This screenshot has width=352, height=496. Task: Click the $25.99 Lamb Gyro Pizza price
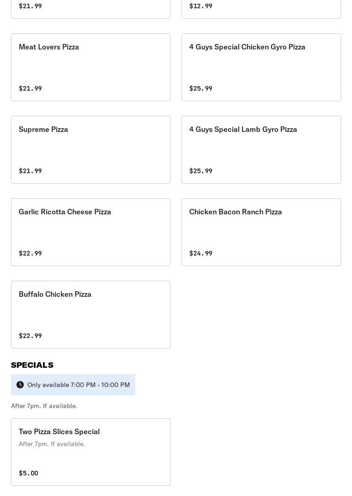[201, 171]
